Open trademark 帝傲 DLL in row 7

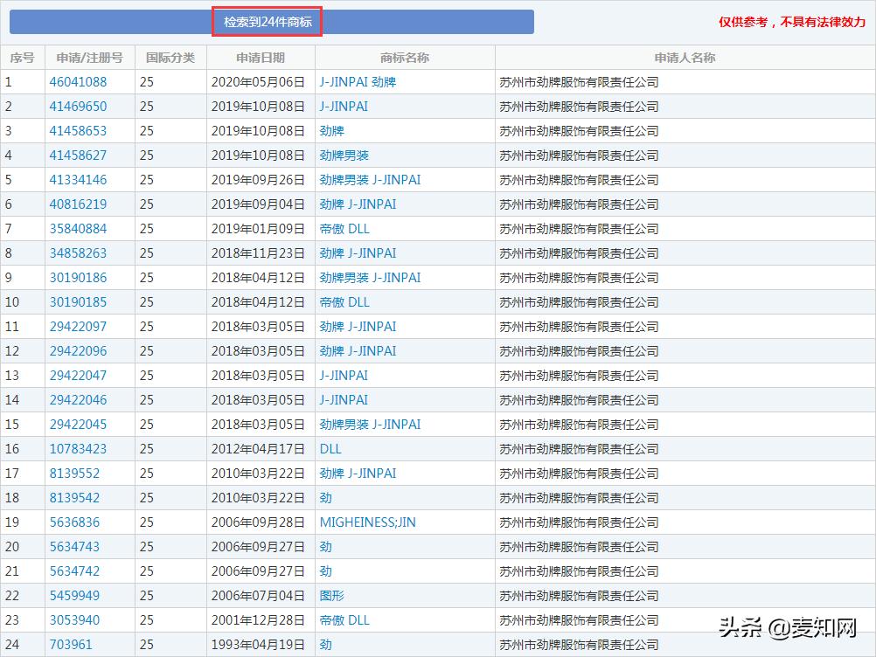coord(344,229)
